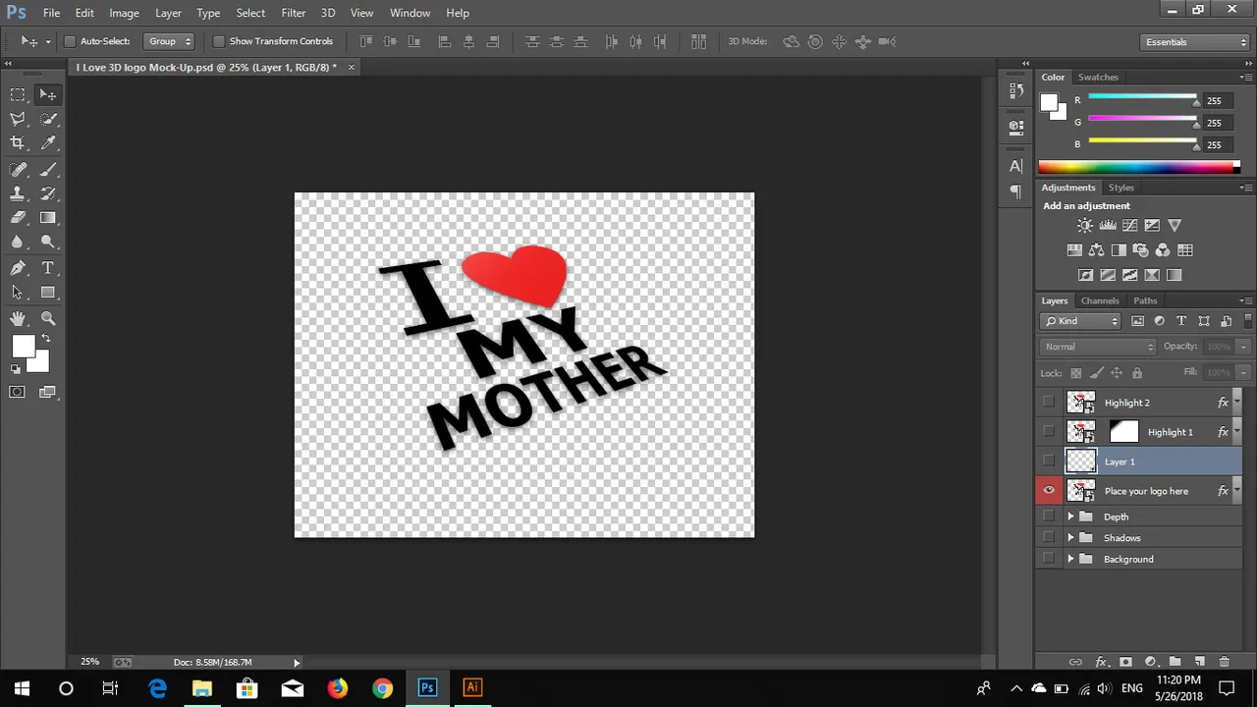The height and width of the screenshot is (707, 1257).
Task: Switch to the Paths tab
Action: (x=1145, y=300)
